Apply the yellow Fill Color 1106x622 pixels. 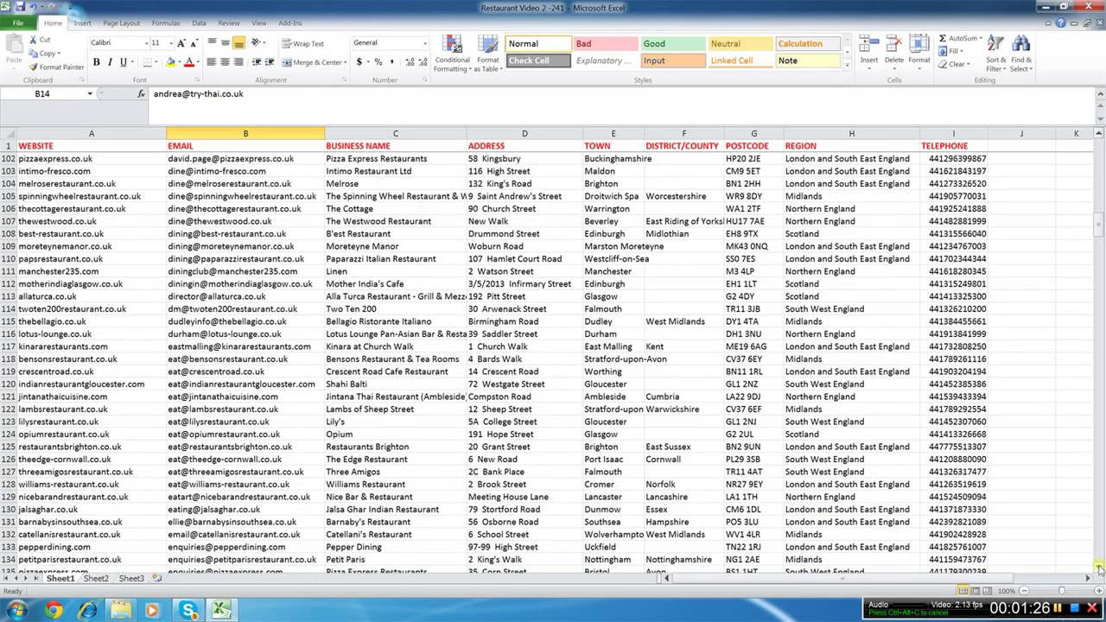(x=170, y=62)
